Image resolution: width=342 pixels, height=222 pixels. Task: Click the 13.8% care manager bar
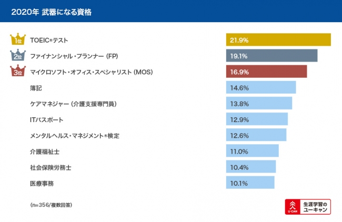[259, 103]
